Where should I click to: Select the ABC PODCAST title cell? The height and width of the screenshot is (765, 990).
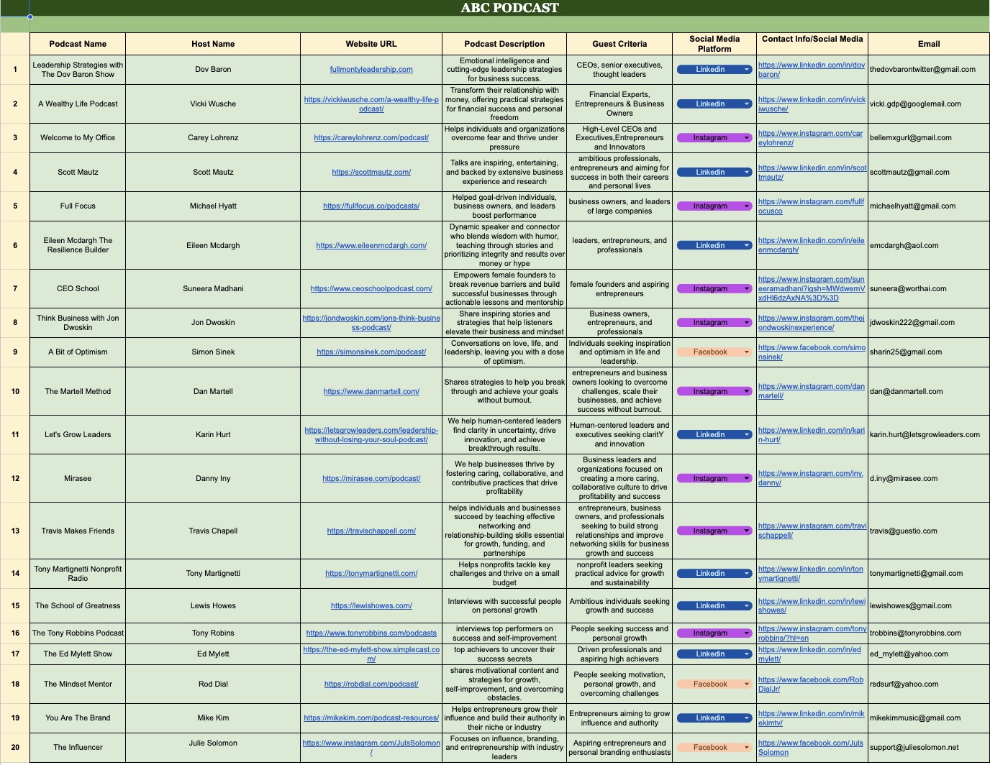(509, 8)
